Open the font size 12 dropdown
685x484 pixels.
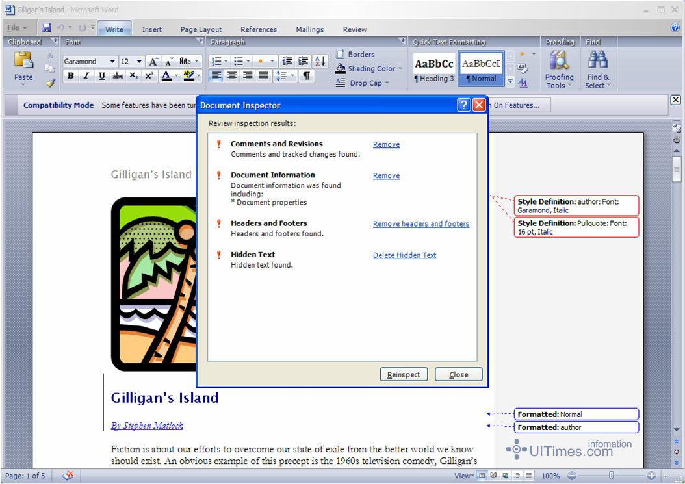139,62
